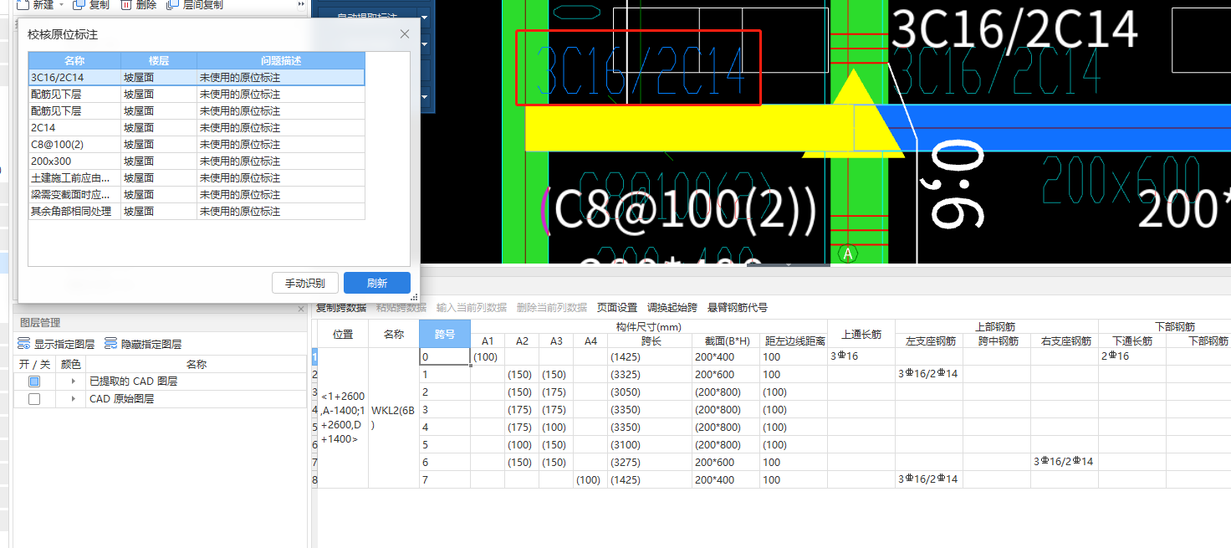1231x548 pixels.
Task: Select the 200x300 row in the list
Action: coord(197,161)
